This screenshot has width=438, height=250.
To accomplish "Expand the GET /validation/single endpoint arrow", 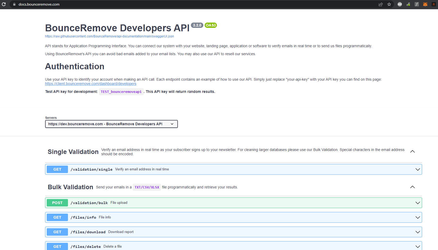I will (x=418, y=169).
